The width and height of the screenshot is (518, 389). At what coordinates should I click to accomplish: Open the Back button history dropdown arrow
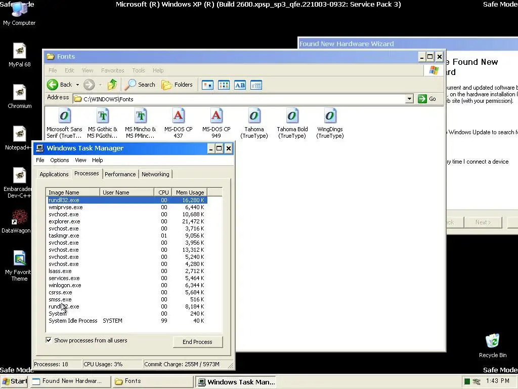tap(77, 85)
